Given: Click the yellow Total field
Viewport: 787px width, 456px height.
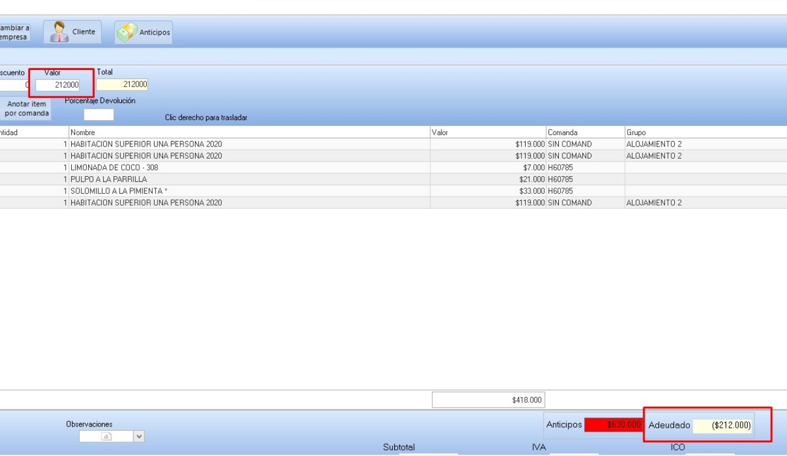Looking at the screenshot, I should point(122,85).
